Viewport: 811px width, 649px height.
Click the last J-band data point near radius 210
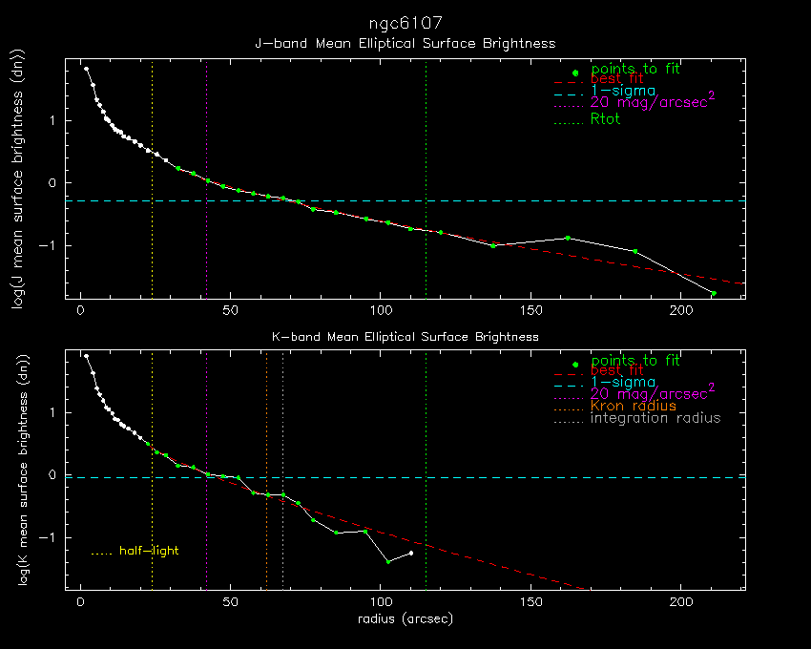[714, 293]
